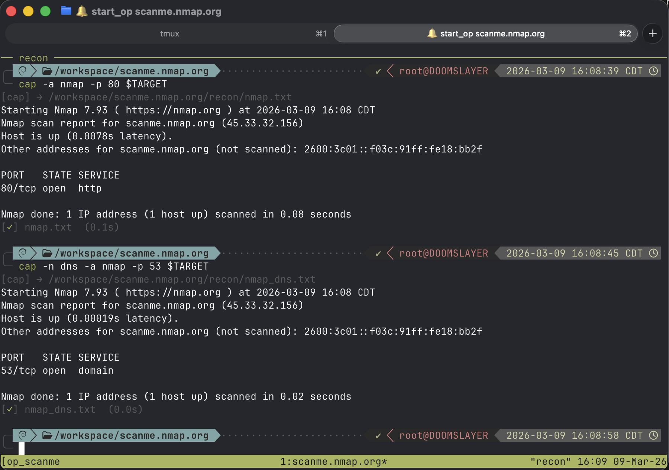Viewport: 669px width, 470px height.
Task: Click clock icon beside the 16:08:45 timestamp
Action: point(653,253)
